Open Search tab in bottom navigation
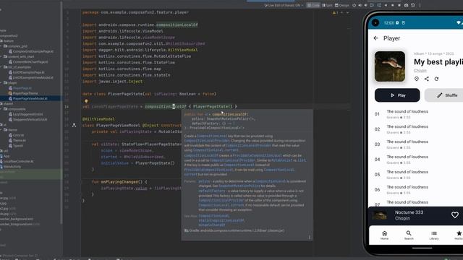 (x=409, y=235)
